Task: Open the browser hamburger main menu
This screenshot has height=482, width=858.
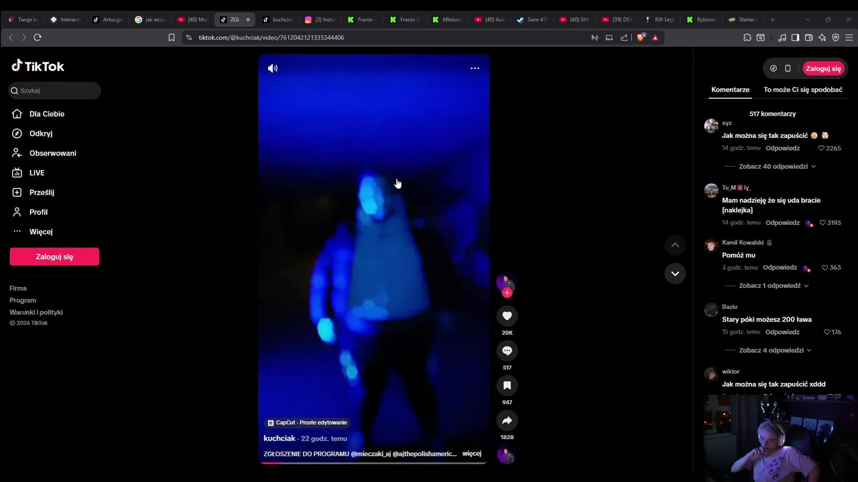Action: point(849,37)
